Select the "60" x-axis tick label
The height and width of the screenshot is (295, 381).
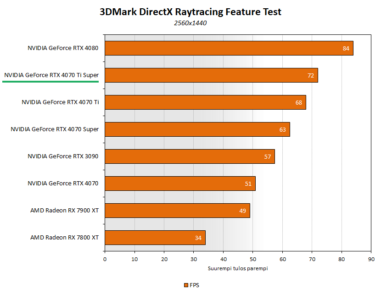tap(283, 259)
